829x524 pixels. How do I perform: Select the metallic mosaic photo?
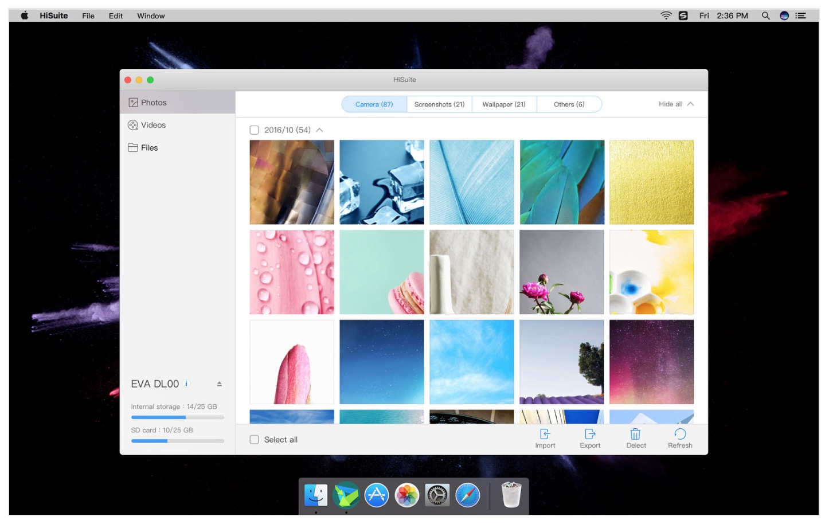point(292,182)
